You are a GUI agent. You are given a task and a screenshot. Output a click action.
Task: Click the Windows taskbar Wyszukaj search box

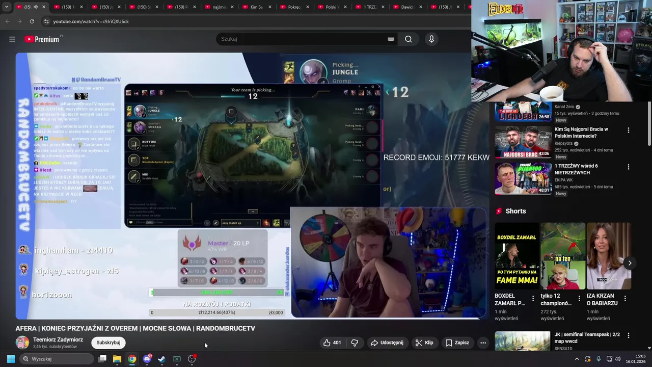pyautogui.click(x=57, y=359)
